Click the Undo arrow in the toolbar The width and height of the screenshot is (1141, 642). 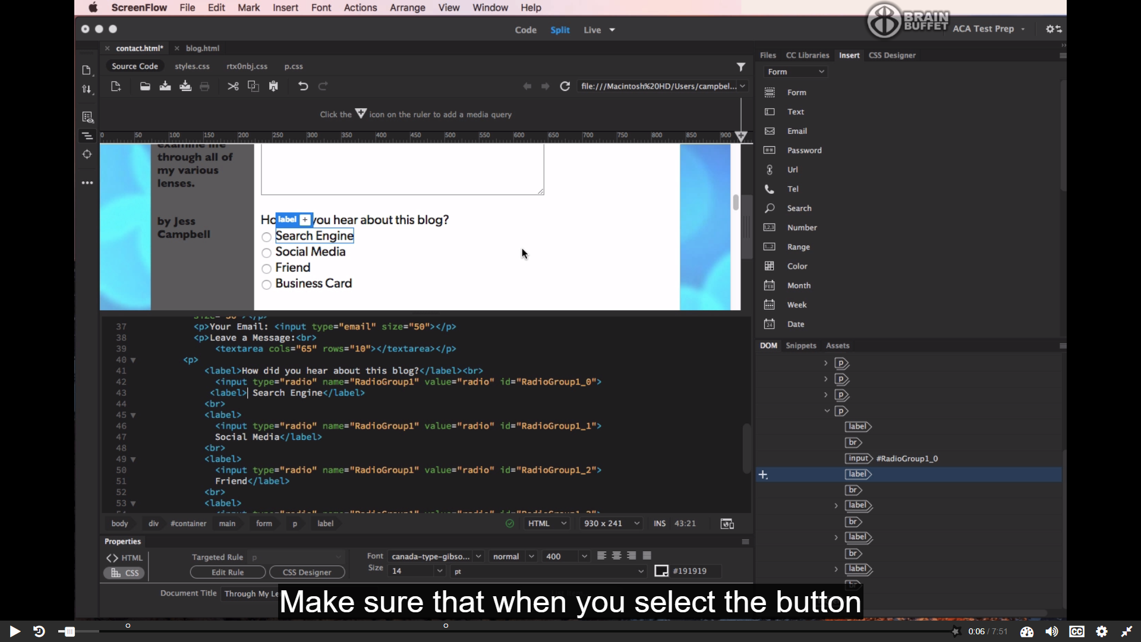point(303,86)
